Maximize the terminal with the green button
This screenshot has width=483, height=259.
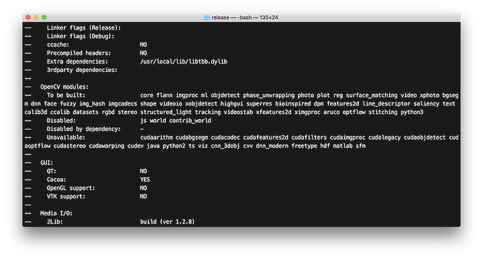[x=44, y=17]
